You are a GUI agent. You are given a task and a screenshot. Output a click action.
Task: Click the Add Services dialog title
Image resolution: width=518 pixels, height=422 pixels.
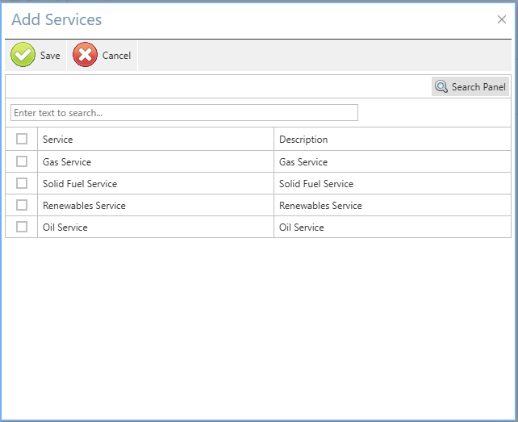click(56, 19)
